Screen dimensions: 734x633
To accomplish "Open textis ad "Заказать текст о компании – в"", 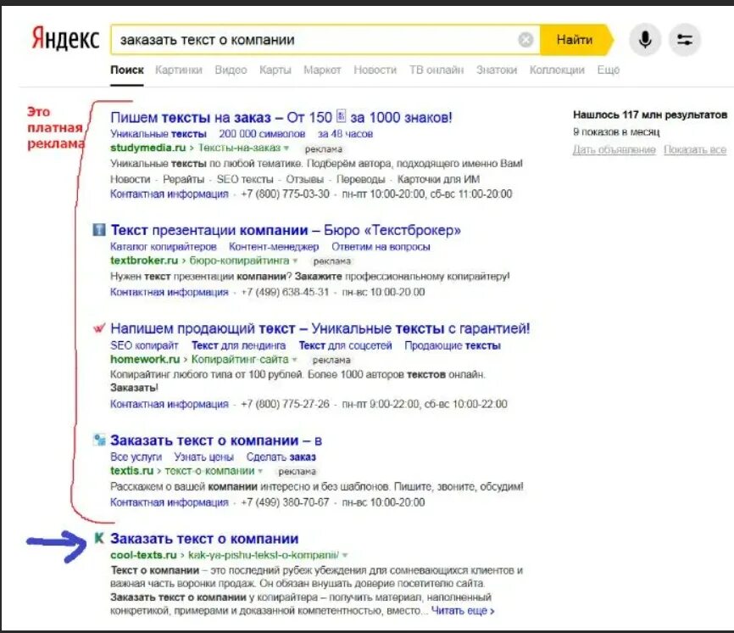I will 216,440.
